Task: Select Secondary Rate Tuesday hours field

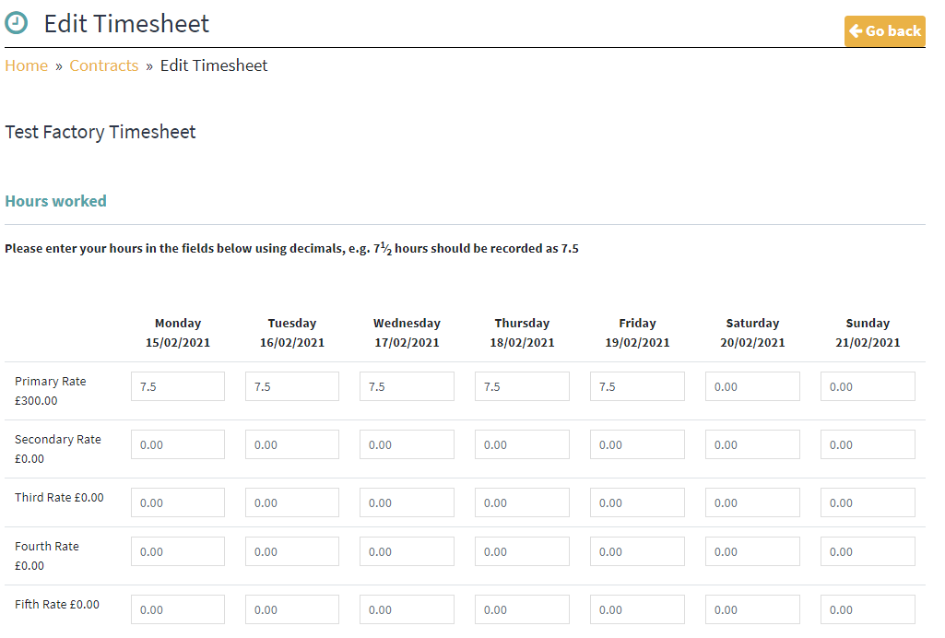Action: (x=291, y=444)
